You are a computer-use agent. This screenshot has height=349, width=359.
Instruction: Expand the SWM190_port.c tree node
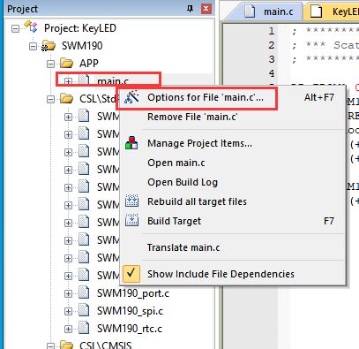coord(68,293)
